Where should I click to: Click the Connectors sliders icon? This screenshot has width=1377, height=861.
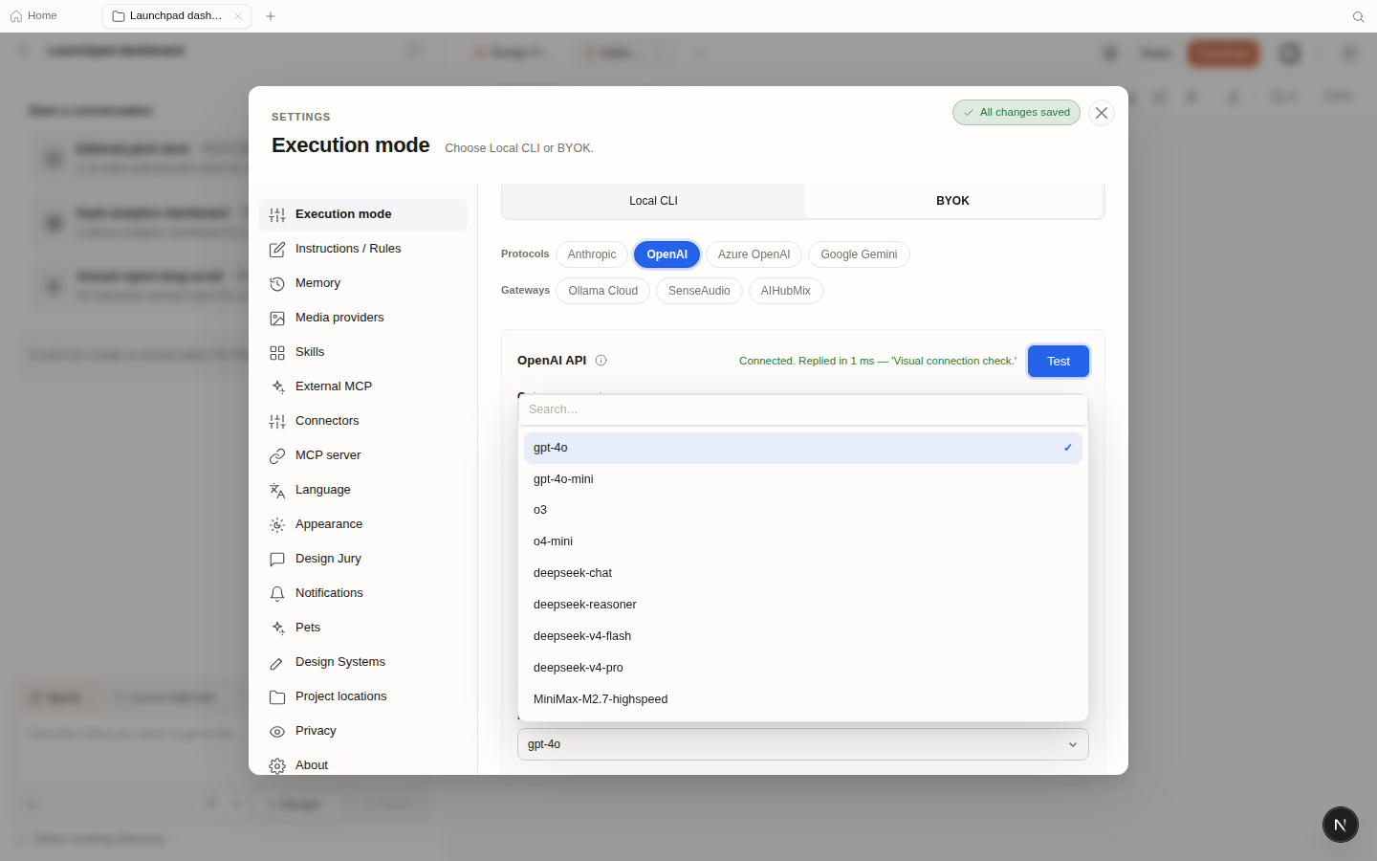277,422
